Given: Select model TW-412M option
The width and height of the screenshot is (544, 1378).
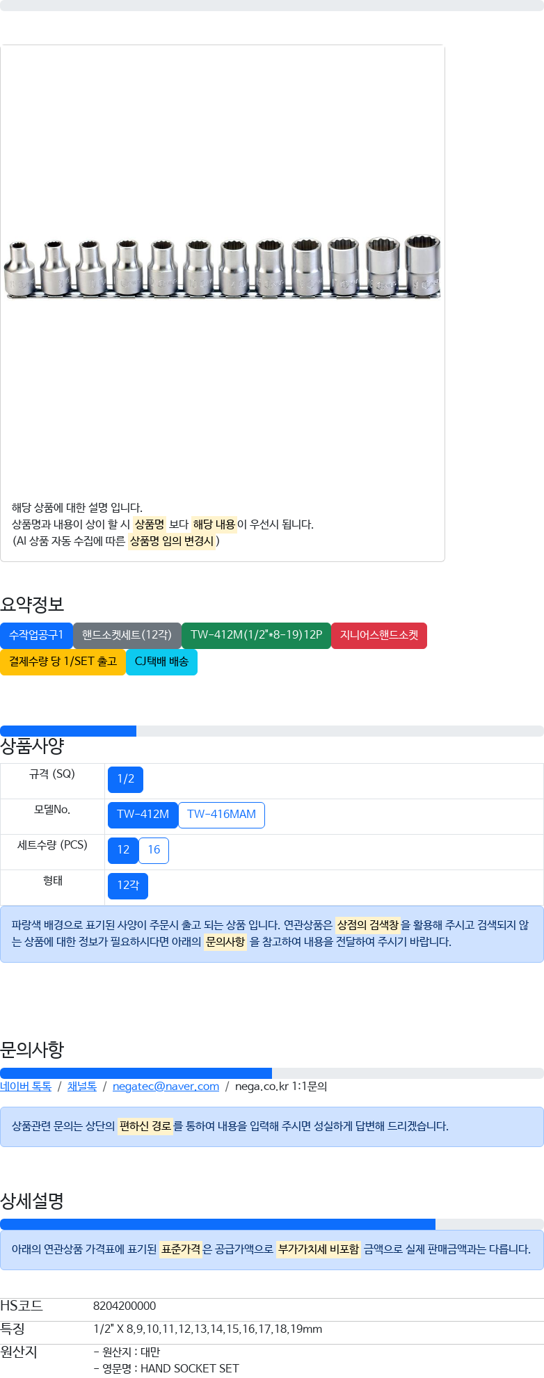Looking at the screenshot, I should (143, 815).
